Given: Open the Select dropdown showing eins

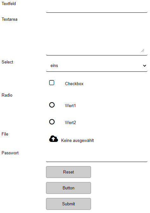Looking at the screenshot, I should (x=97, y=66).
